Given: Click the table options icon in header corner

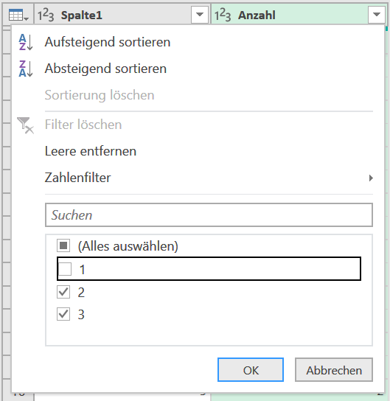Looking at the screenshot, I should [x=18, y=15].
